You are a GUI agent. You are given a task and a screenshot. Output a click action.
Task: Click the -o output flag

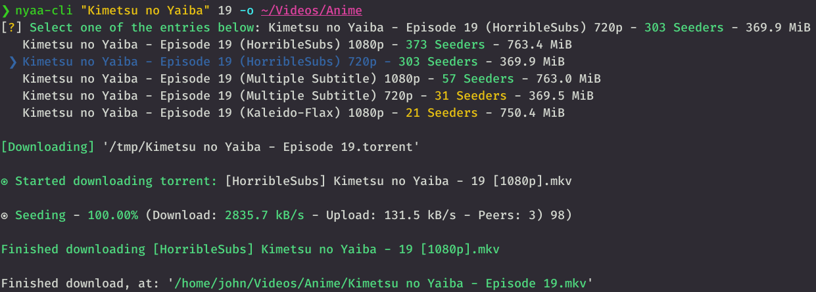click(x=247, y=10)
